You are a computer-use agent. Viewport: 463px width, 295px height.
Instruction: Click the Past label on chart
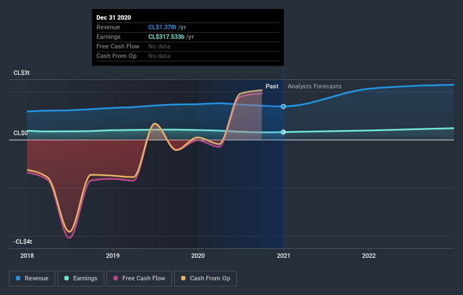tap(272, 86)
